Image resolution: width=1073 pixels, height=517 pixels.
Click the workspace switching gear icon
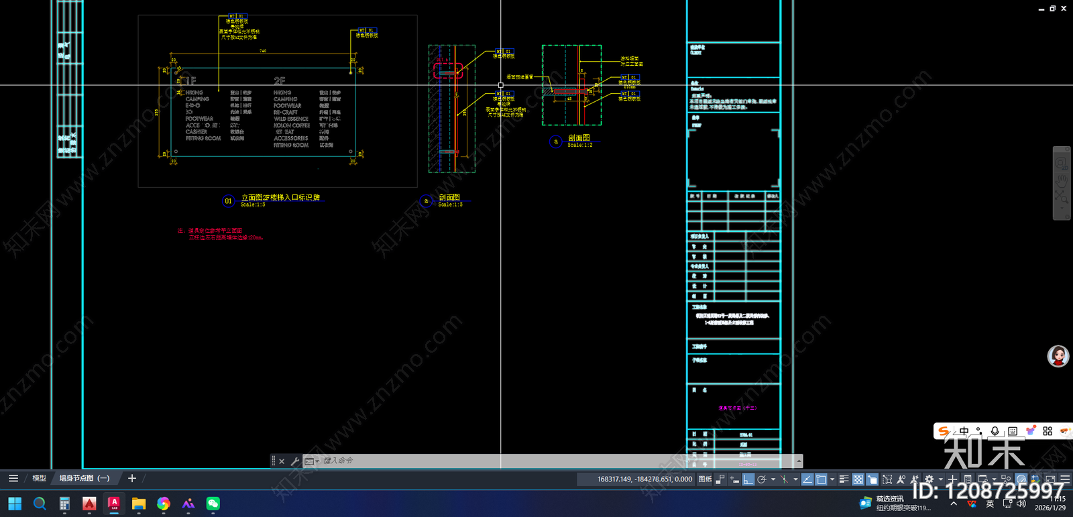click(929, 479)
